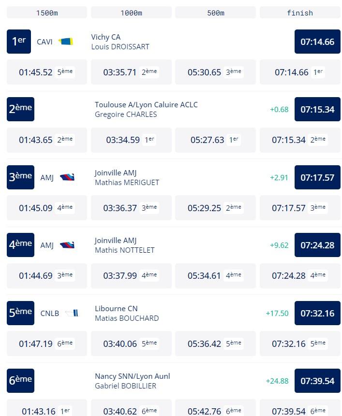Click the +2.91 time gap label
This screenshot has height=416, width=342.
(279, 177)
